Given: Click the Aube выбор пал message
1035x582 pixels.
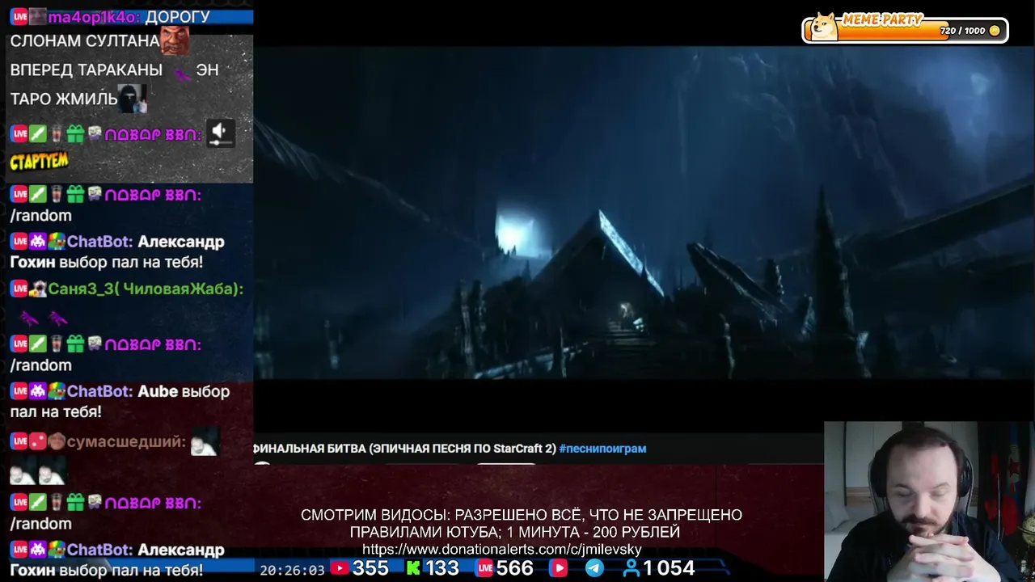Looking at the screenshot, I should (x=120, y=402).
